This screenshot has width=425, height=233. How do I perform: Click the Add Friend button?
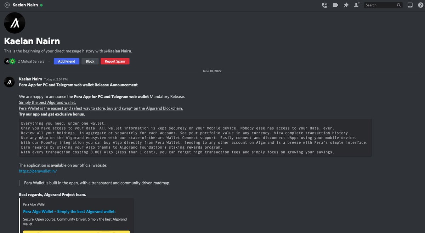click(67, 61)
